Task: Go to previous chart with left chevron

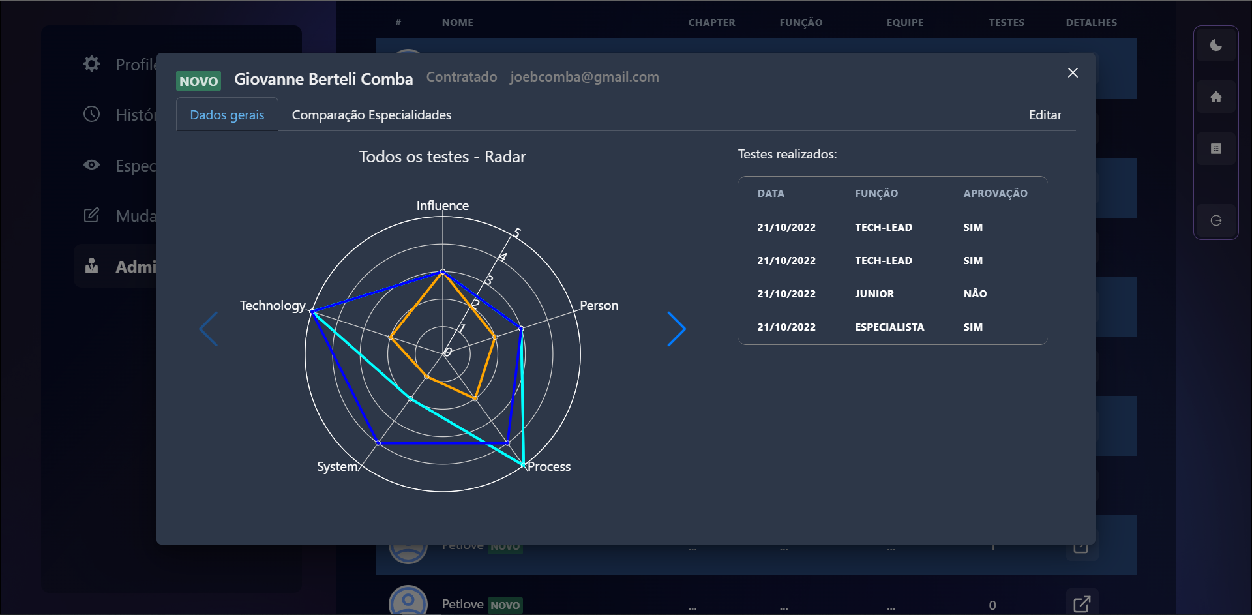Action: pyautogui.click(x=209, y=329)
